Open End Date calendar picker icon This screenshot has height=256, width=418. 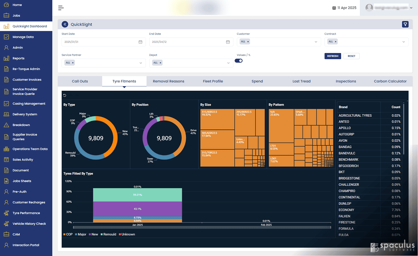click(x=228, y=42)
